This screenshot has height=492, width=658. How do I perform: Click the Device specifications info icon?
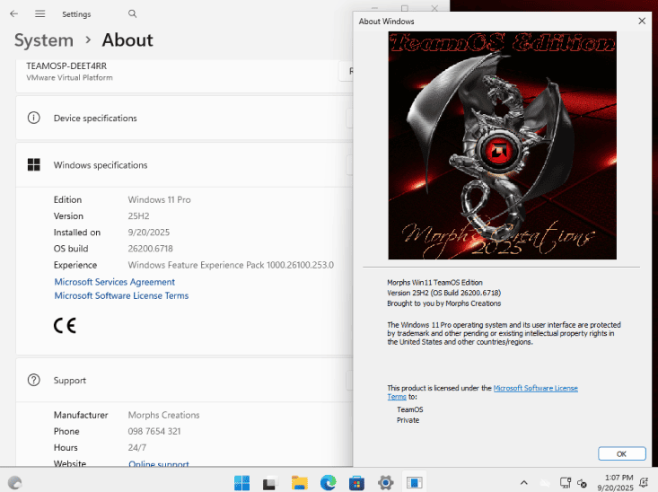coord(33,118)
